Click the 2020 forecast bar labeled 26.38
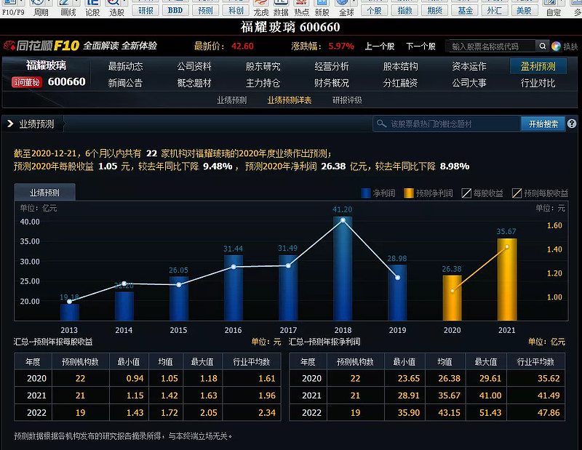This screenshot has width=582, height=450. coord(452,297)
